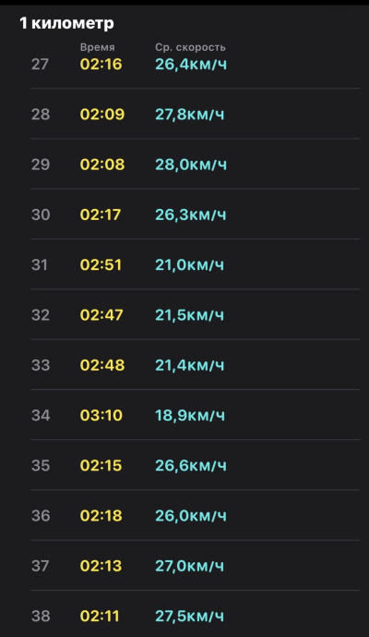369x637 pixels.
Task: Tap the '1 километр' section heading
Action: (x=66, y=23)
